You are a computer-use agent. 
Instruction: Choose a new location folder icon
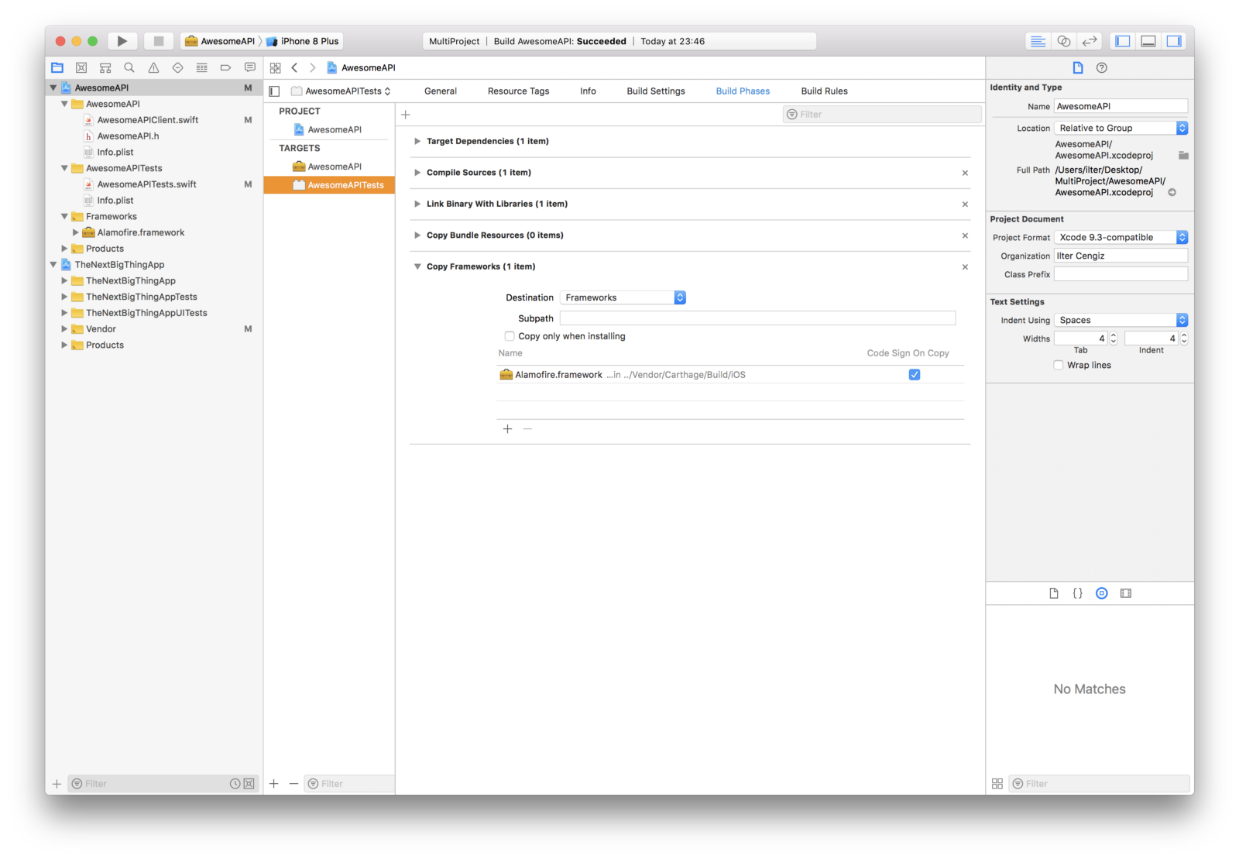click(1183, 156)
